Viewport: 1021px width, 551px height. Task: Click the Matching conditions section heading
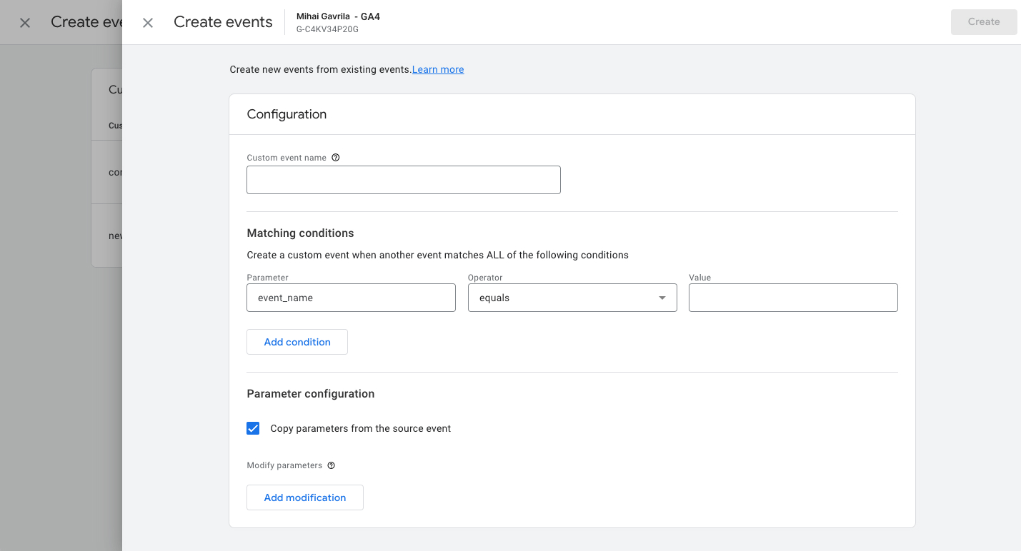pyautogui.click(x=300, y=233)
